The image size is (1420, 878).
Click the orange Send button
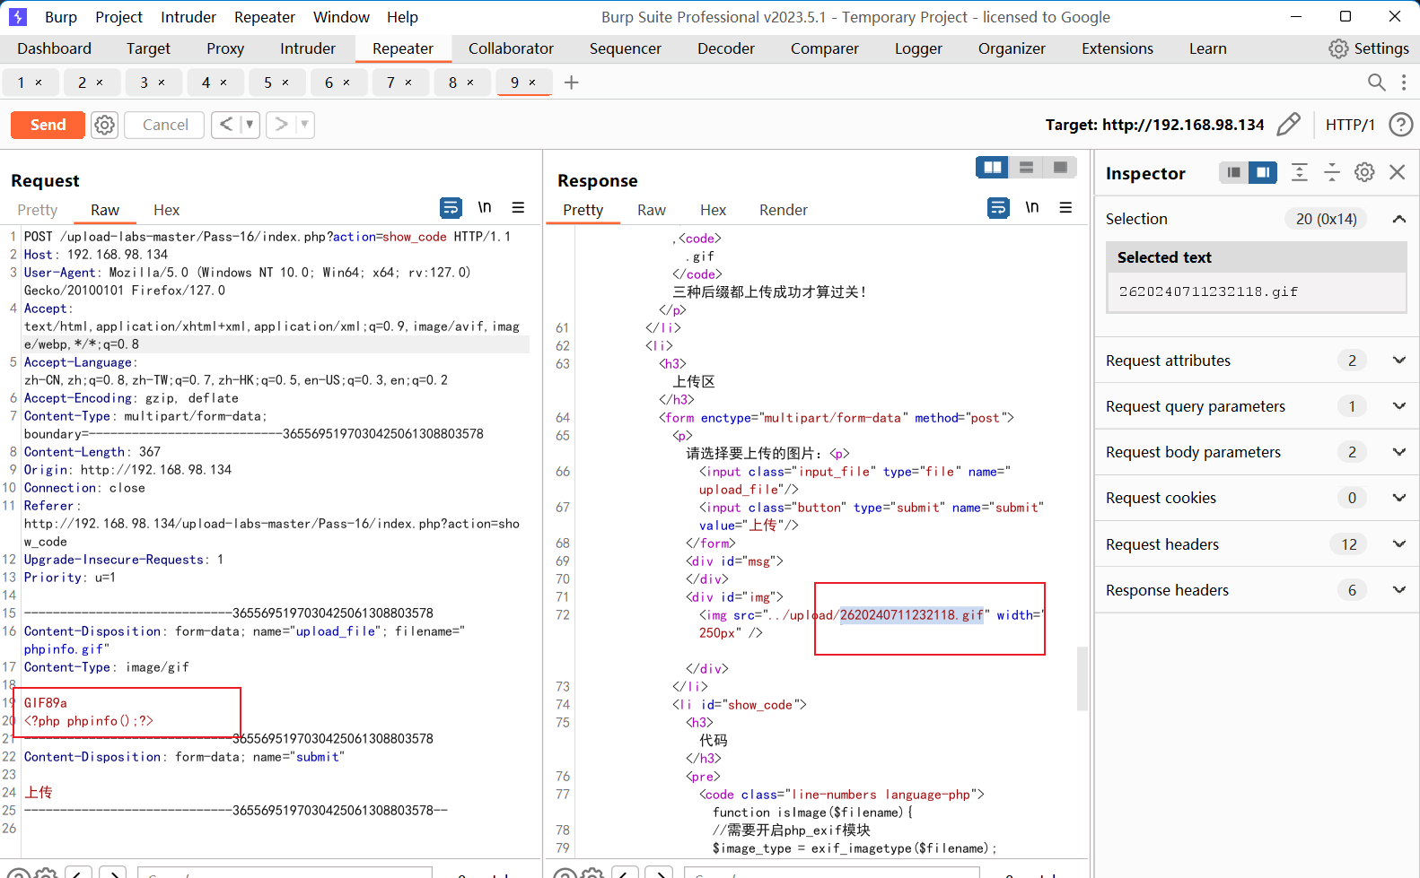click(x=48, y=125)
